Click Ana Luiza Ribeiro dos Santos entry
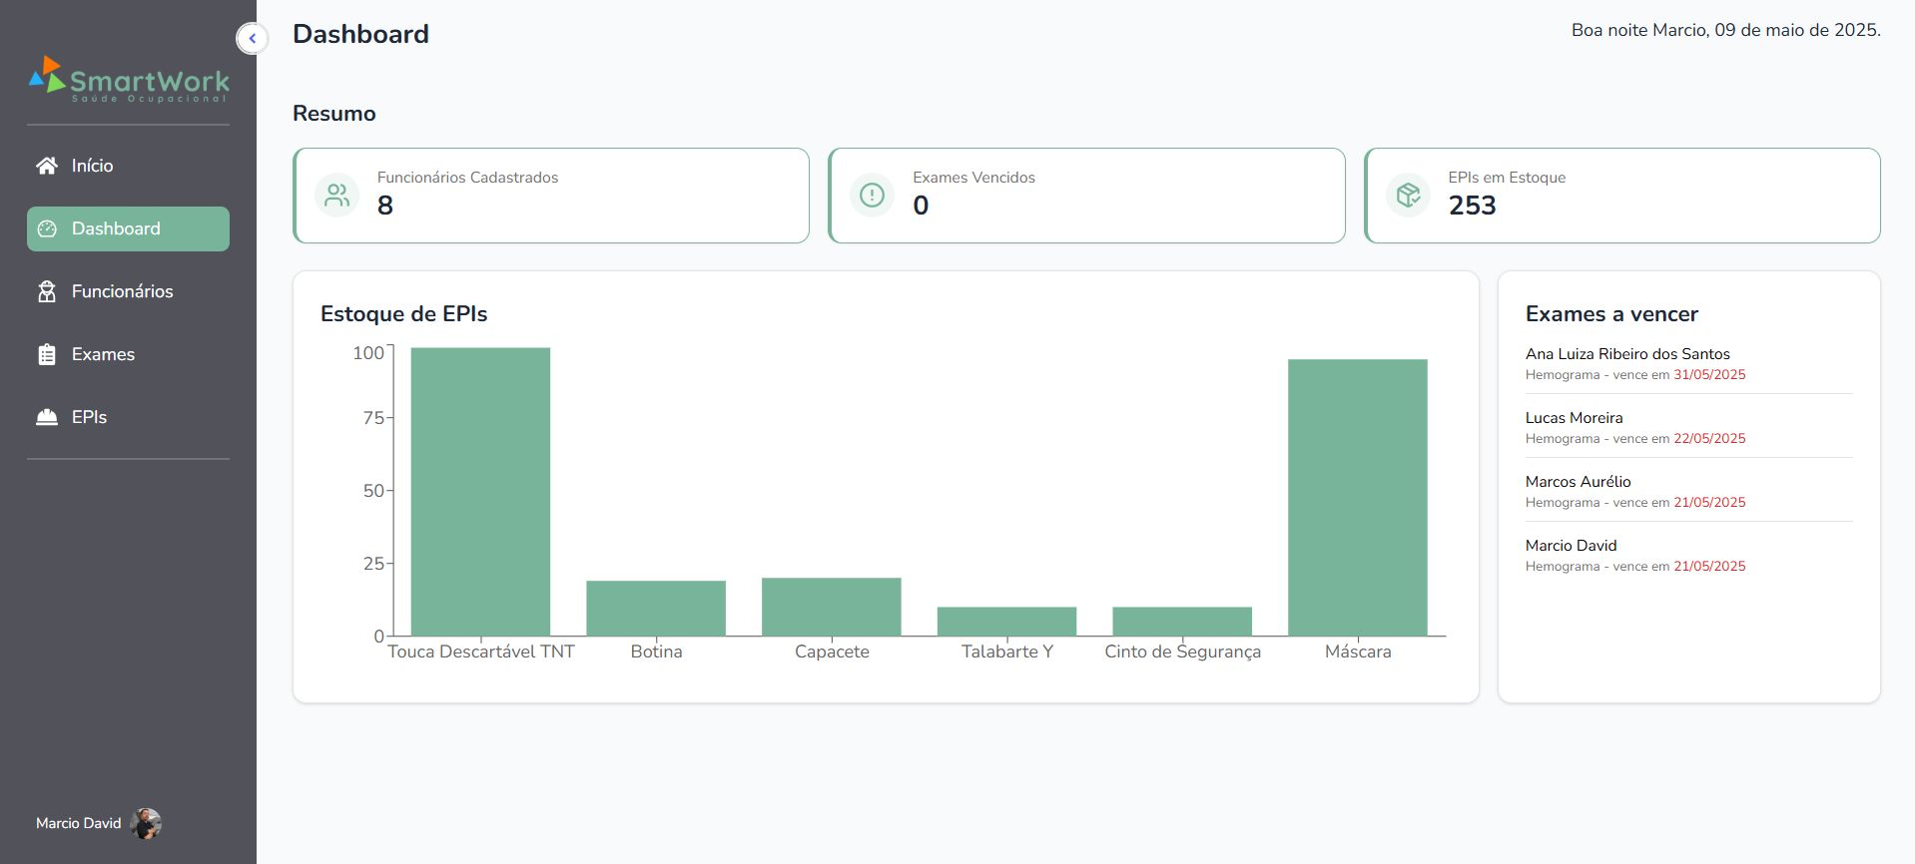Viewport: 1915px width, 864px height. coord(1688,364)
